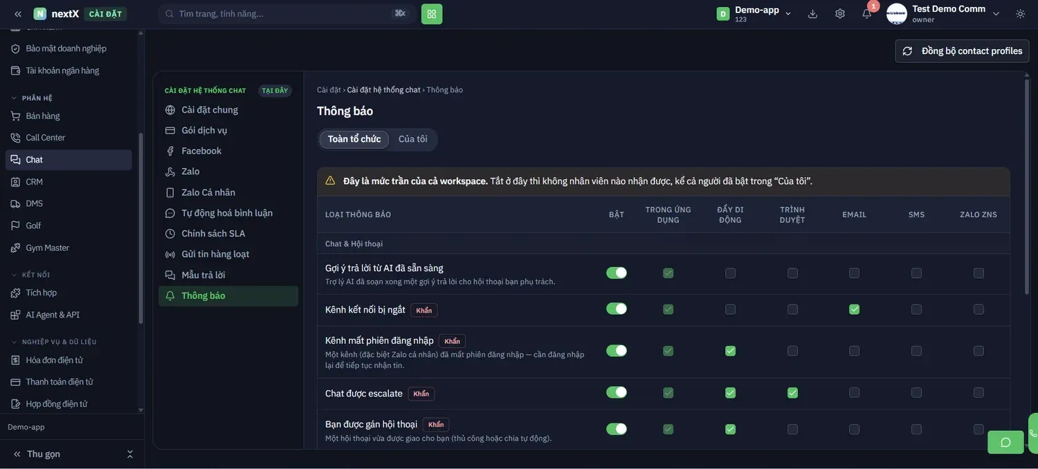Click Đồng bộ contact profiles button
The height and width of the screenshot is (469, 1038).
point(962,51)
